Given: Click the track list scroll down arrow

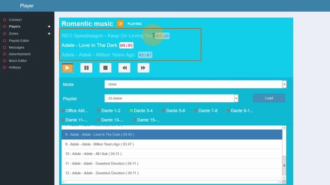Looking at the screenshot, I should (x=284, y=178).
